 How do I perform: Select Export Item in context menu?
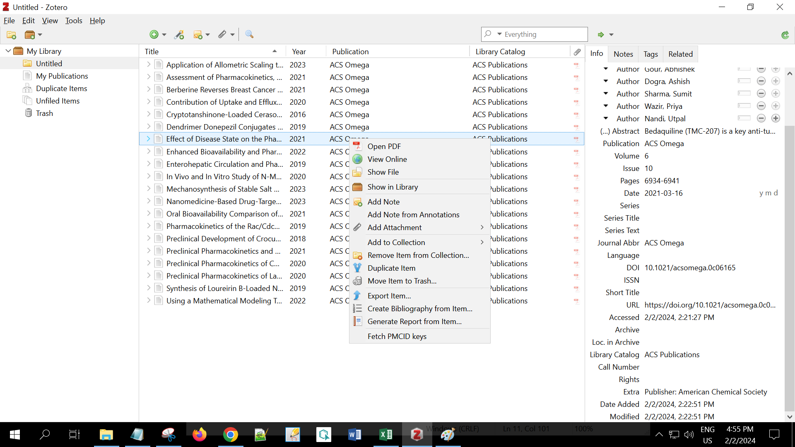pos(389,296)
